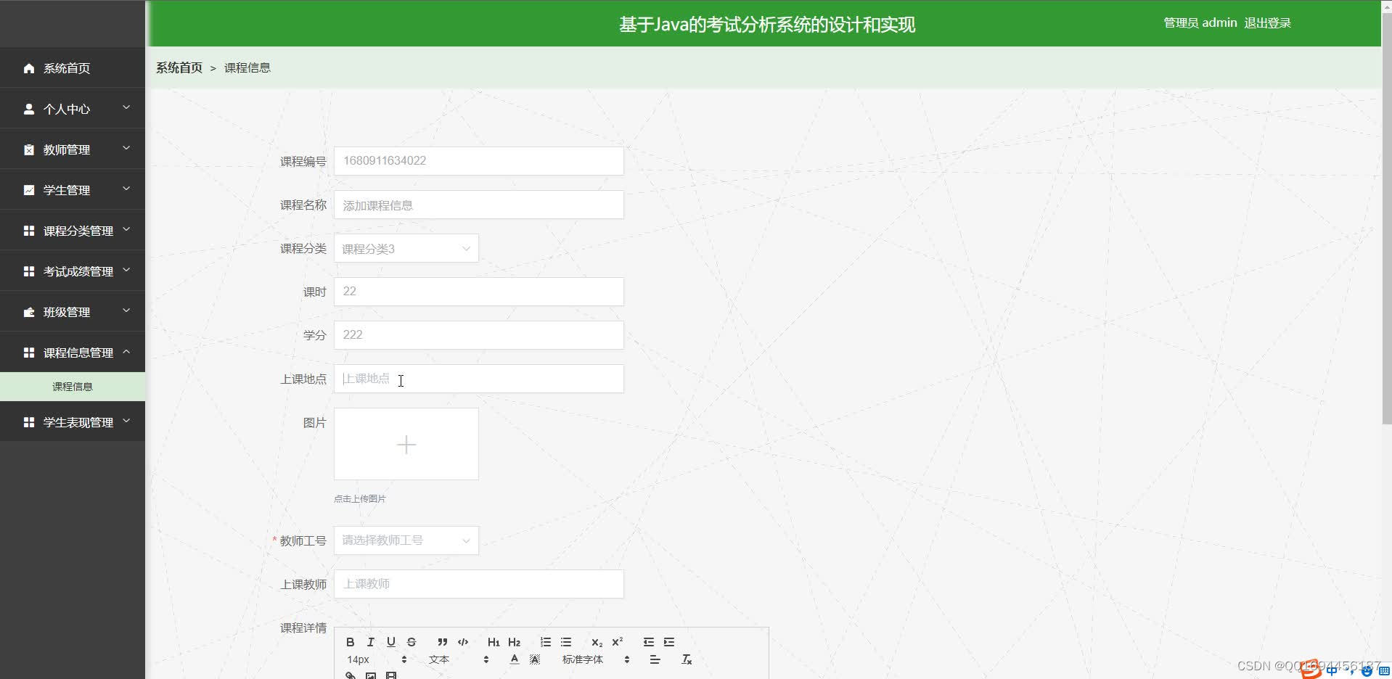This screenshot has height=679, width=1392.
Task: Collapse the 课程信息管理 menu chevron
Action: (x=126, y=351)
